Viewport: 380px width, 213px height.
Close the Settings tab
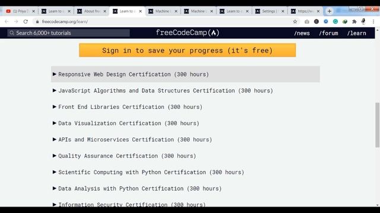pyautogui.click(x=283, y=11)
